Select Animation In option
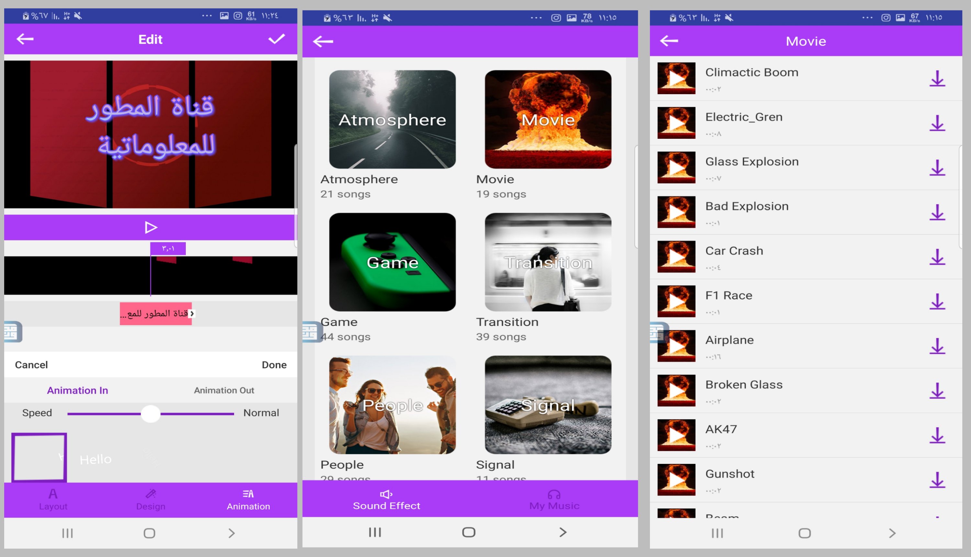The width and height of the screenshot is (971, 557). click(77, 390)
